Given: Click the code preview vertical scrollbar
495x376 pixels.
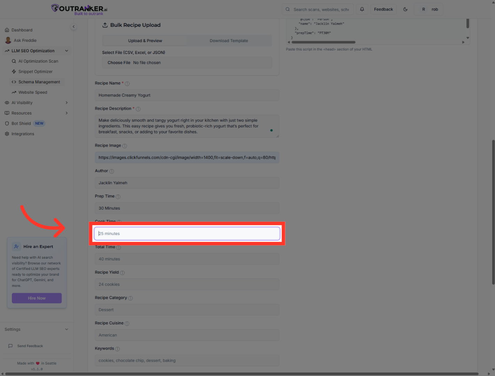Looking at the screenshot, I should pyautogui.click(x=468, y=24).
